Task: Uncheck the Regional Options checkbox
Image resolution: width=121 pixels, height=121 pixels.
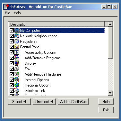Action: click(x=12, y=85)
